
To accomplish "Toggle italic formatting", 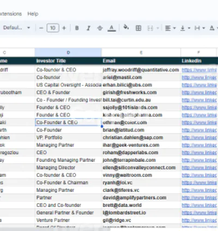I will [x=88, y=28].
